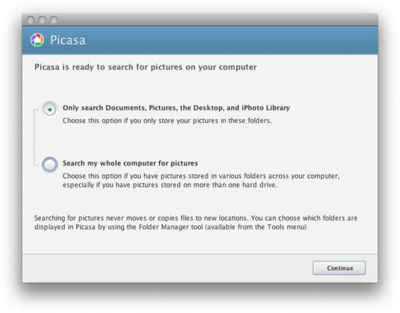Minimize the window with the middle titlebar button
Screen dimensions: 400x313
[x=42, y=20]
